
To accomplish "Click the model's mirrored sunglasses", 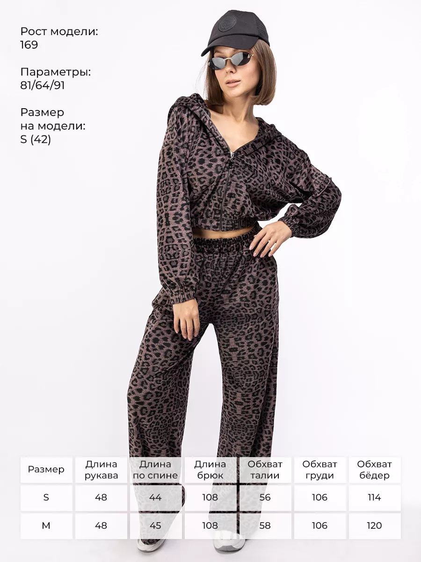I will point(232,61).
